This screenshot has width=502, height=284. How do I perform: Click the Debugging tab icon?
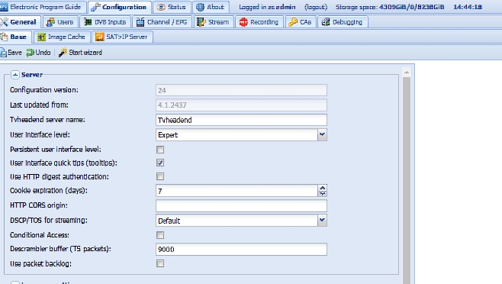point(326,22)
